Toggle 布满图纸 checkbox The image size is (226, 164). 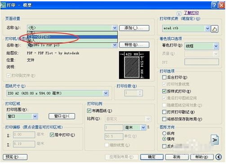89,111
